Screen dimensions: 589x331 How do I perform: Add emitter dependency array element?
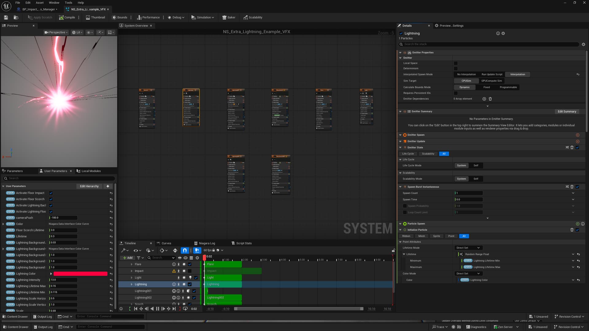coord(484,99)
